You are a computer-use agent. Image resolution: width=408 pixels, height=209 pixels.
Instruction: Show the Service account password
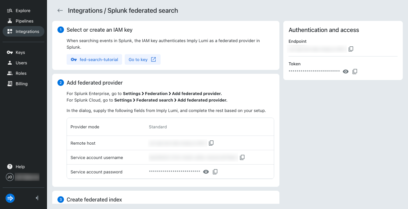point(206,172)
